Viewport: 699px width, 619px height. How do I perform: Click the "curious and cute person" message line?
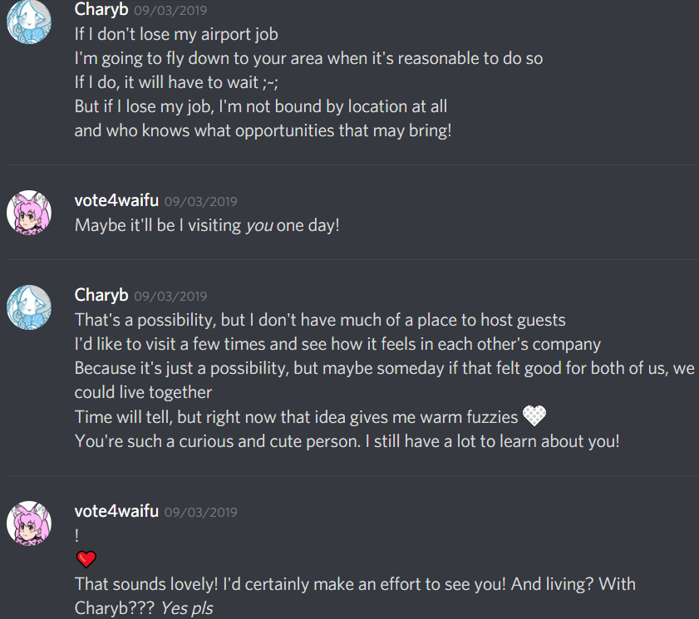tap(347, 440)
